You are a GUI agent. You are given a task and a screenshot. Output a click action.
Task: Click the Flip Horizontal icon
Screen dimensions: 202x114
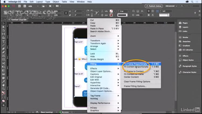point(88,15)
